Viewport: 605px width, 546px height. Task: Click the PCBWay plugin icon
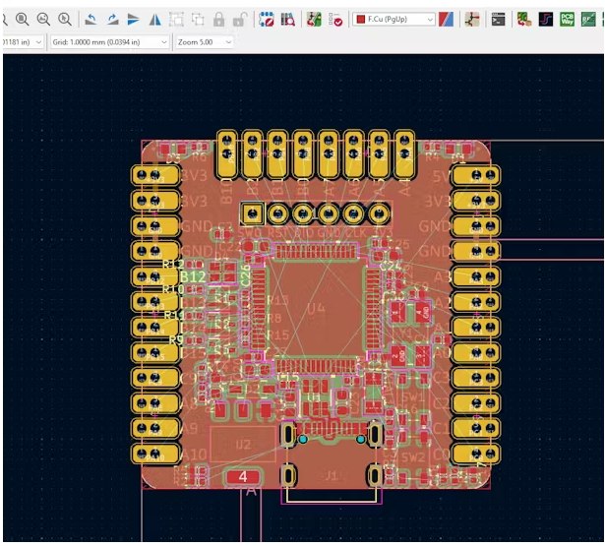(568, 19)
